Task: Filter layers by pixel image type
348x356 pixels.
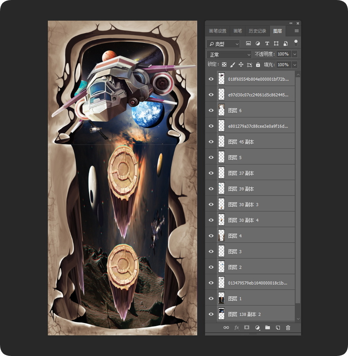Action: [249, 44]
